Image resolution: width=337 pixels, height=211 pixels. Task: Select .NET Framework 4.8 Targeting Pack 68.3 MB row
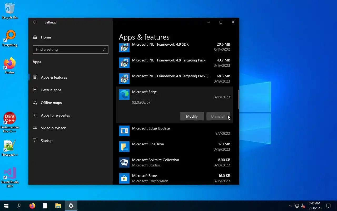pyautogui.click(x=175, y=79)
